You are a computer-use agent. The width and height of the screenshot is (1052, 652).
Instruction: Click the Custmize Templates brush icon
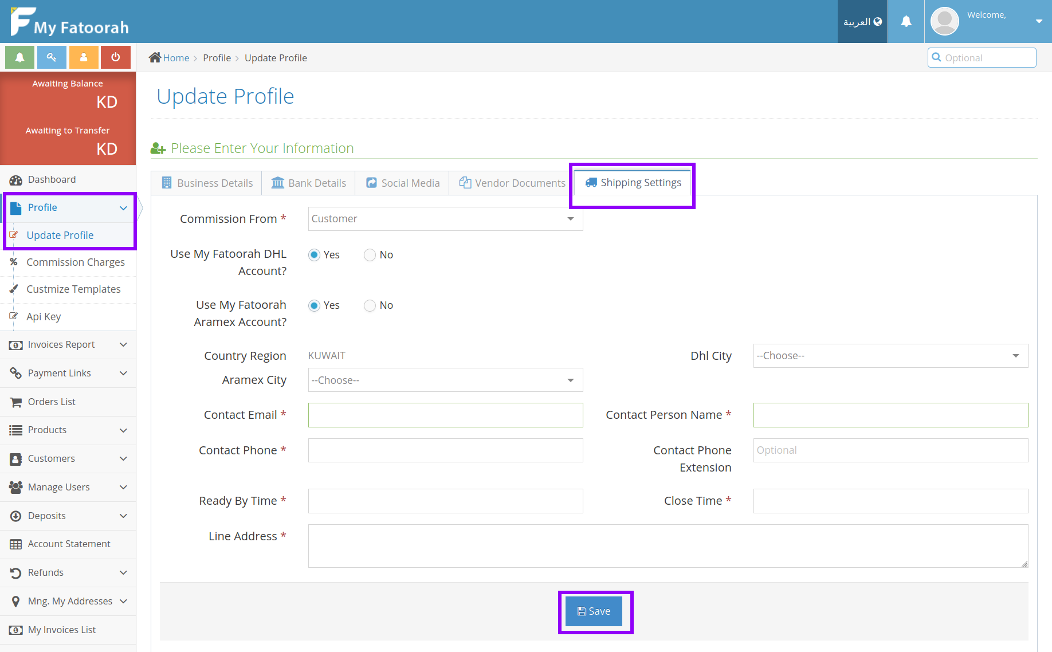14,289
